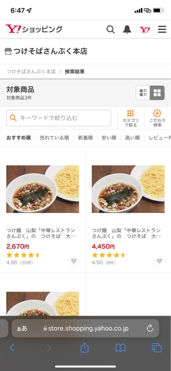Go to つけそばさんぷく本店 breadcrumb link

[31, 71]
